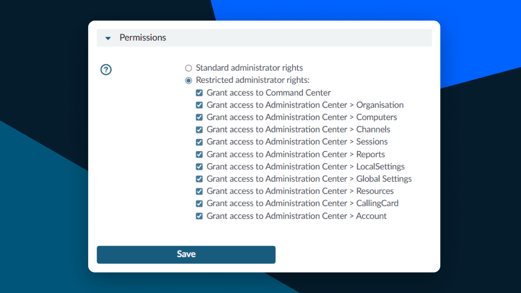
Task: Disable access to Organisation
Action: tap(199, 105)
